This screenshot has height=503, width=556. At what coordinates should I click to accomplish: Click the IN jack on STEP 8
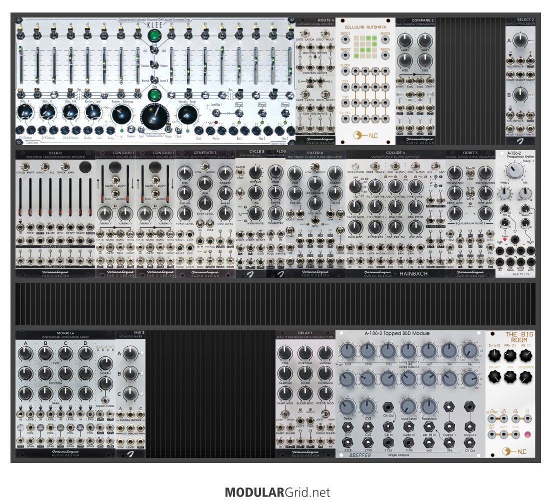click(x=20, y=227)
